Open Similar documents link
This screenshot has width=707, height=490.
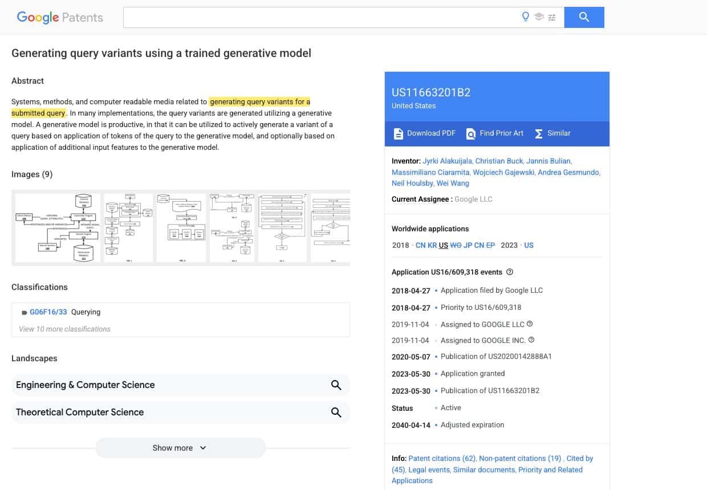(x=483, y=469)
